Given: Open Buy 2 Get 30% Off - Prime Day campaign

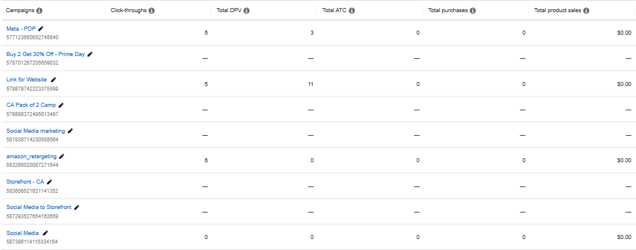Looking at the screenshot, I should tap(45, 54).
